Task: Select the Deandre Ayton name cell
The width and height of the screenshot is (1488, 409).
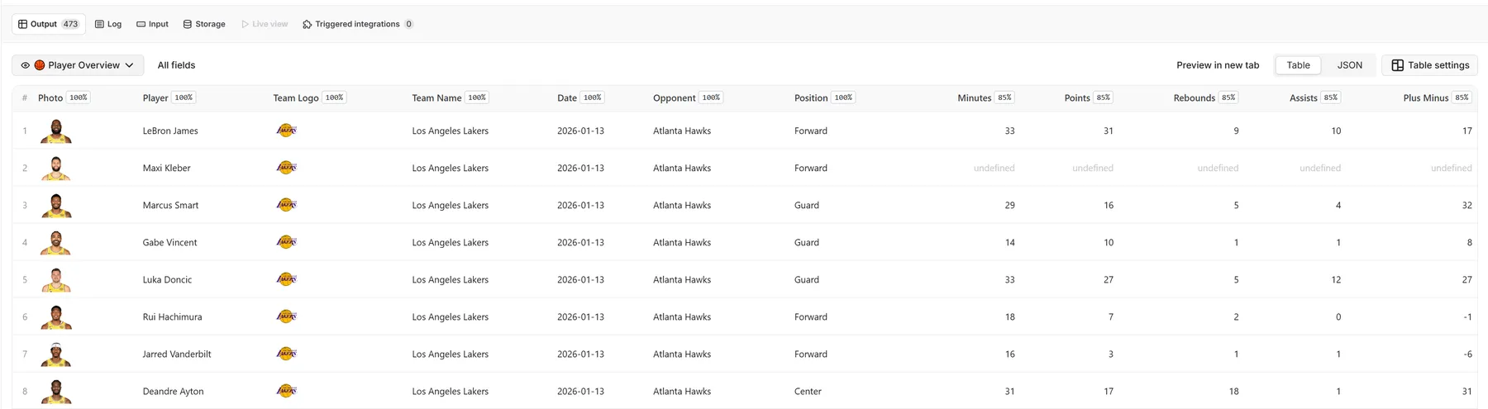Action: tap(173, 391)
